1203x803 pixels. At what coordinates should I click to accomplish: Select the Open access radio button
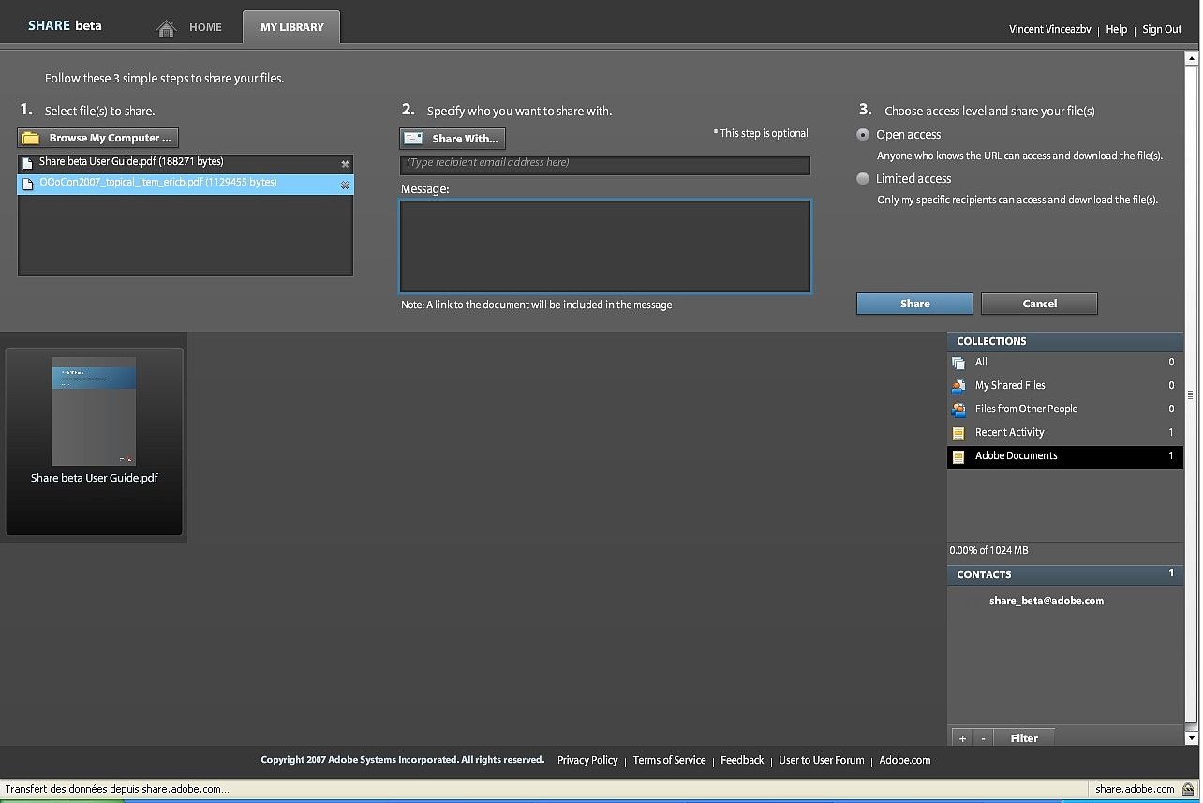(863, 135)
